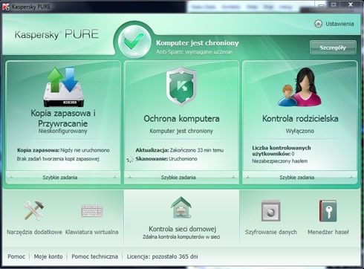
Task: Click Skanowanie: Uruchomiono status
Action: click(x=166, y=159)
